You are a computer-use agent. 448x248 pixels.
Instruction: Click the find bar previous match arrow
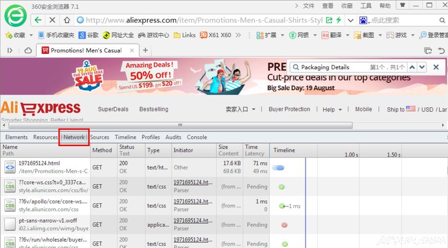pyautogui.click(x=412, y=67)
